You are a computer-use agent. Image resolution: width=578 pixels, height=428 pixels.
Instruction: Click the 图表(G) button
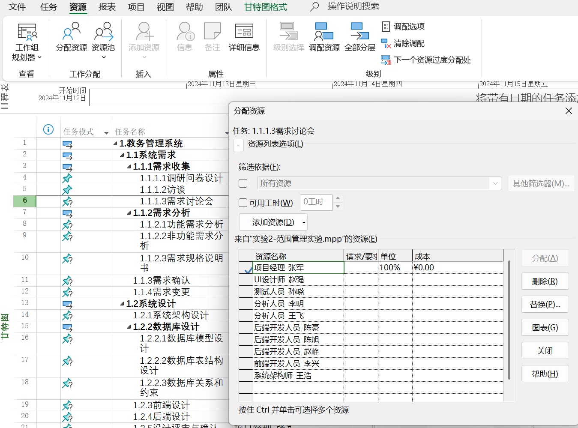pyautogui.click(x=545, y=328)
